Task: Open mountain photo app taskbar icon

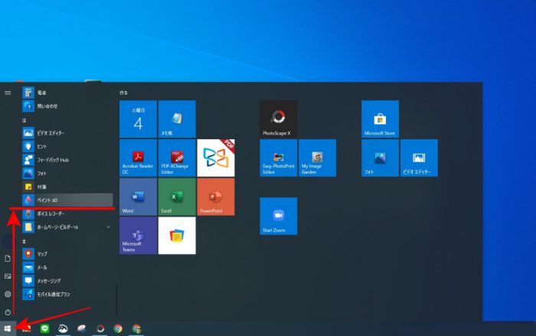Action: coord(63,328)
